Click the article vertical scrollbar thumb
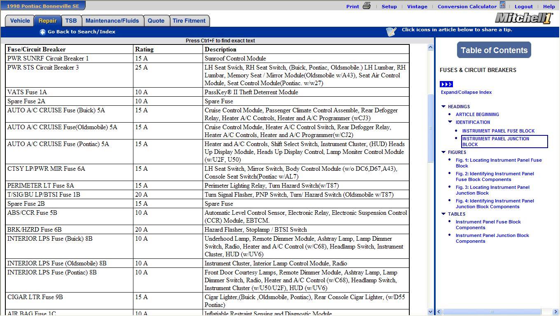This screenshot has height=316, width=560. (430, 128)
